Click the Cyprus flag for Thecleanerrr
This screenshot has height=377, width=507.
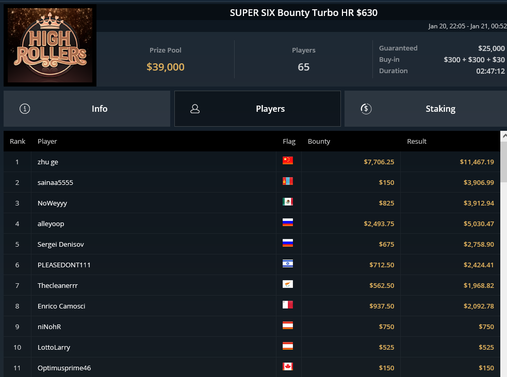(x=288, y=284)
